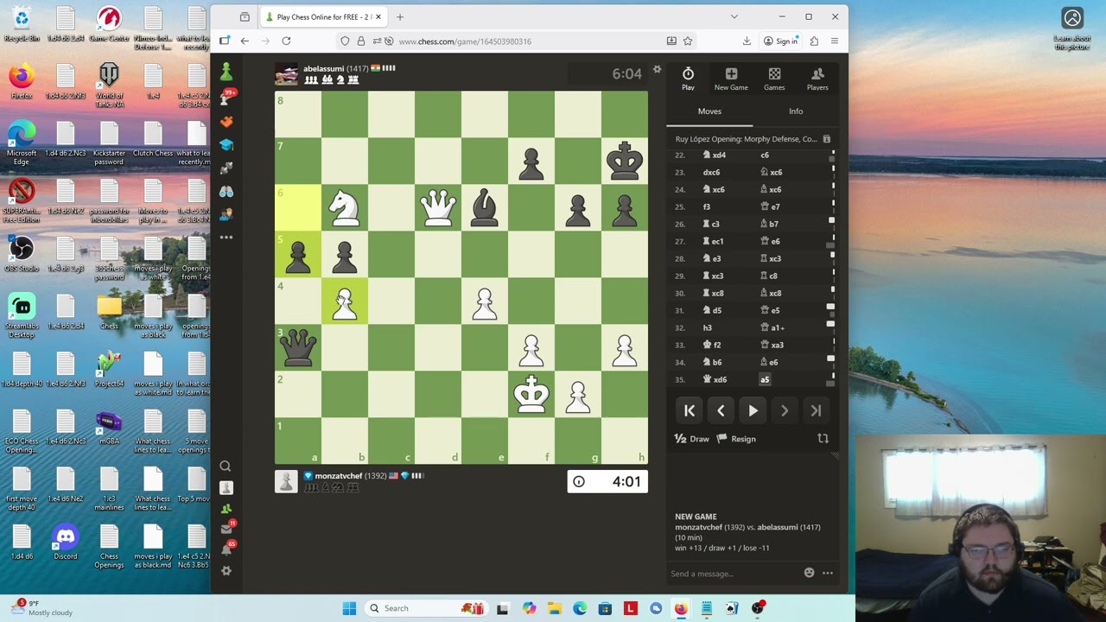
Task: Open Puzzles from the orange puzzle-piece icon
Action: 226,122
